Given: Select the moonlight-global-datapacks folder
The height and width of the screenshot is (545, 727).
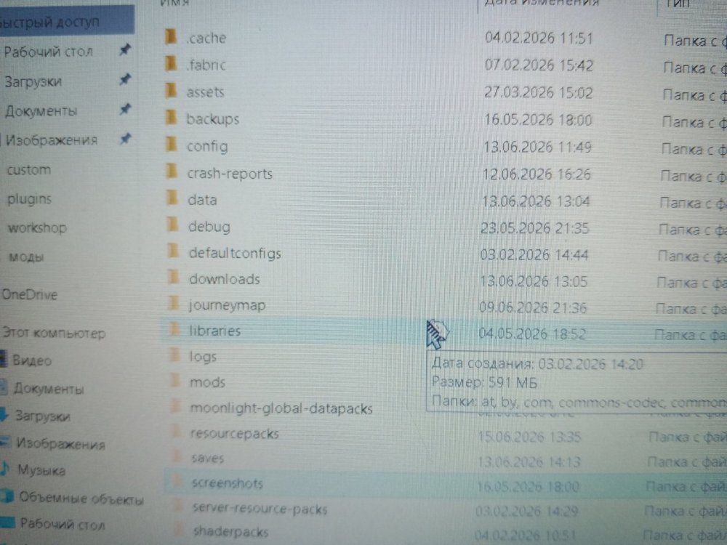Looking at the screenshot, I should click(x=281, y=408).
